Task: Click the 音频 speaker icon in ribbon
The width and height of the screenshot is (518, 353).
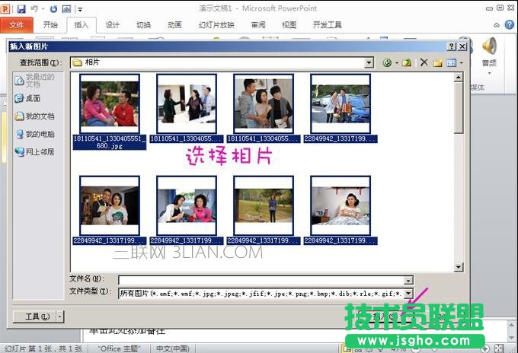Action: tap(489, 46)
